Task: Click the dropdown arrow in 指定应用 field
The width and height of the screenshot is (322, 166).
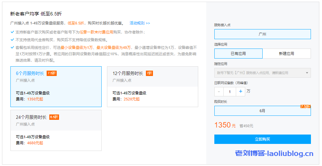Action: (307, 73)
